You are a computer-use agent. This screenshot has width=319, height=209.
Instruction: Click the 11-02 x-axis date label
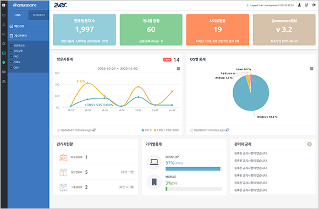pos(172,111)
